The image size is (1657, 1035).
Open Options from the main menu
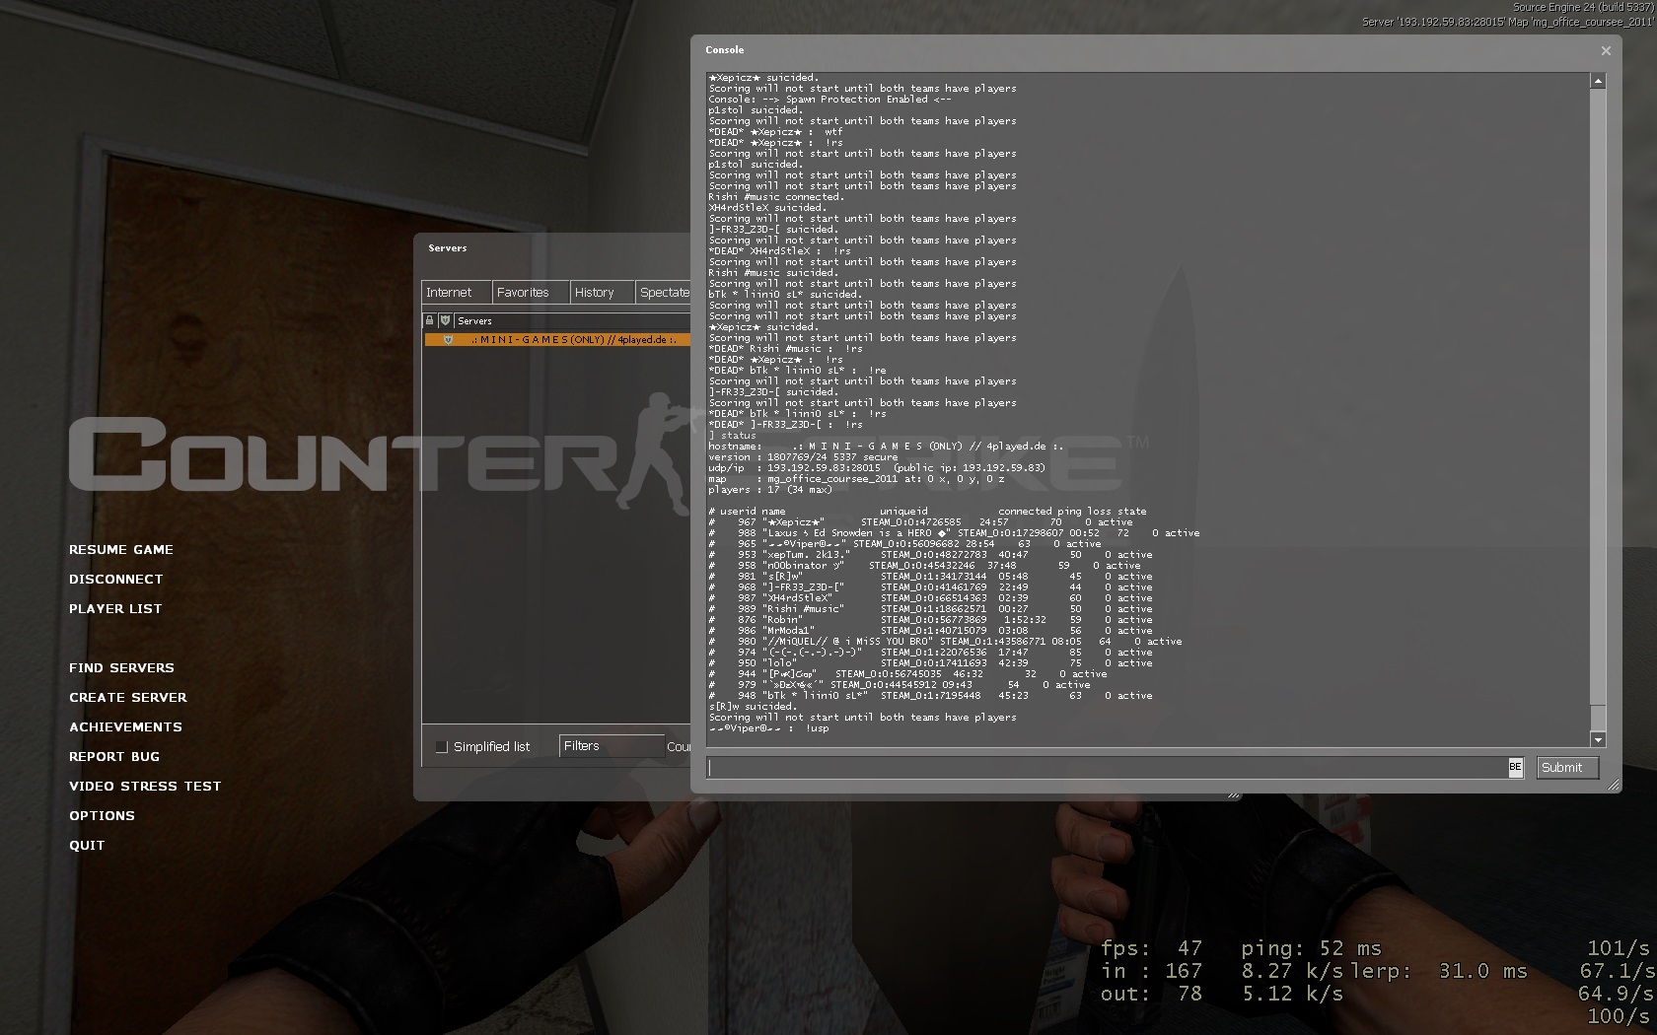click(102, 816)
